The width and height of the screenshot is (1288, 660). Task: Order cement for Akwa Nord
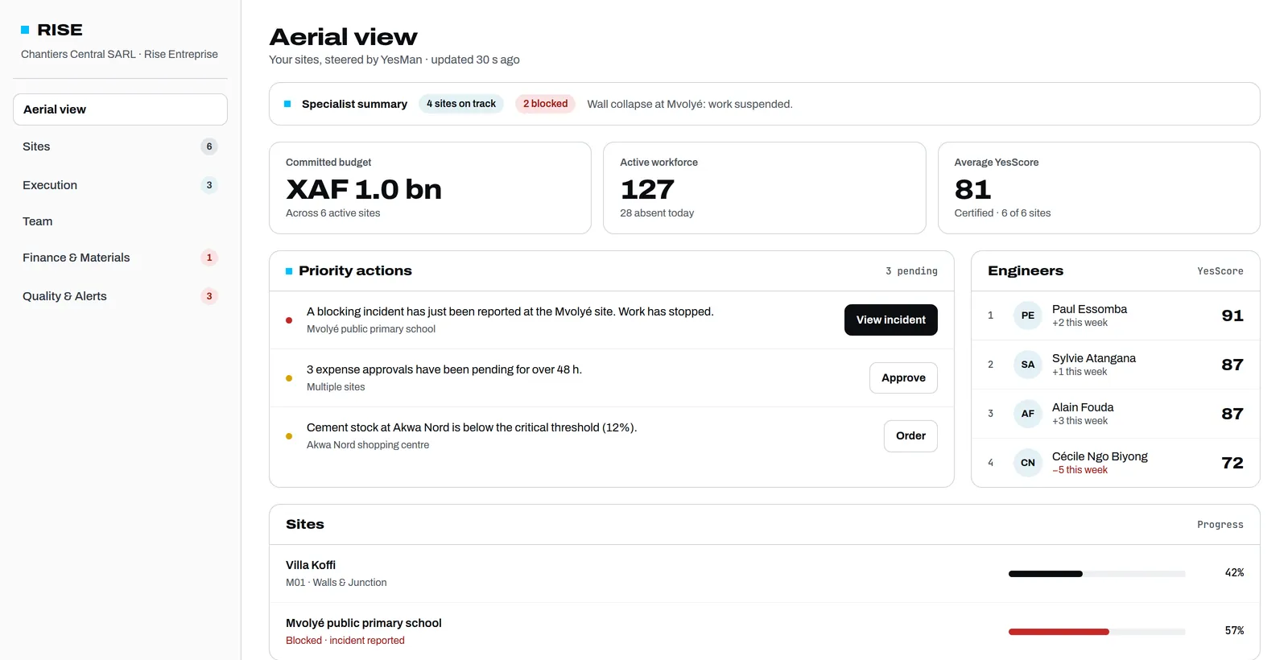[910, 435]
